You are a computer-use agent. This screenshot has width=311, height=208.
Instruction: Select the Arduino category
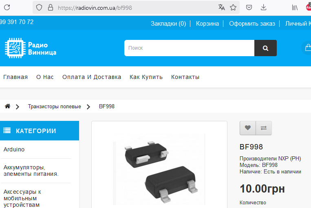pos(14,149)
